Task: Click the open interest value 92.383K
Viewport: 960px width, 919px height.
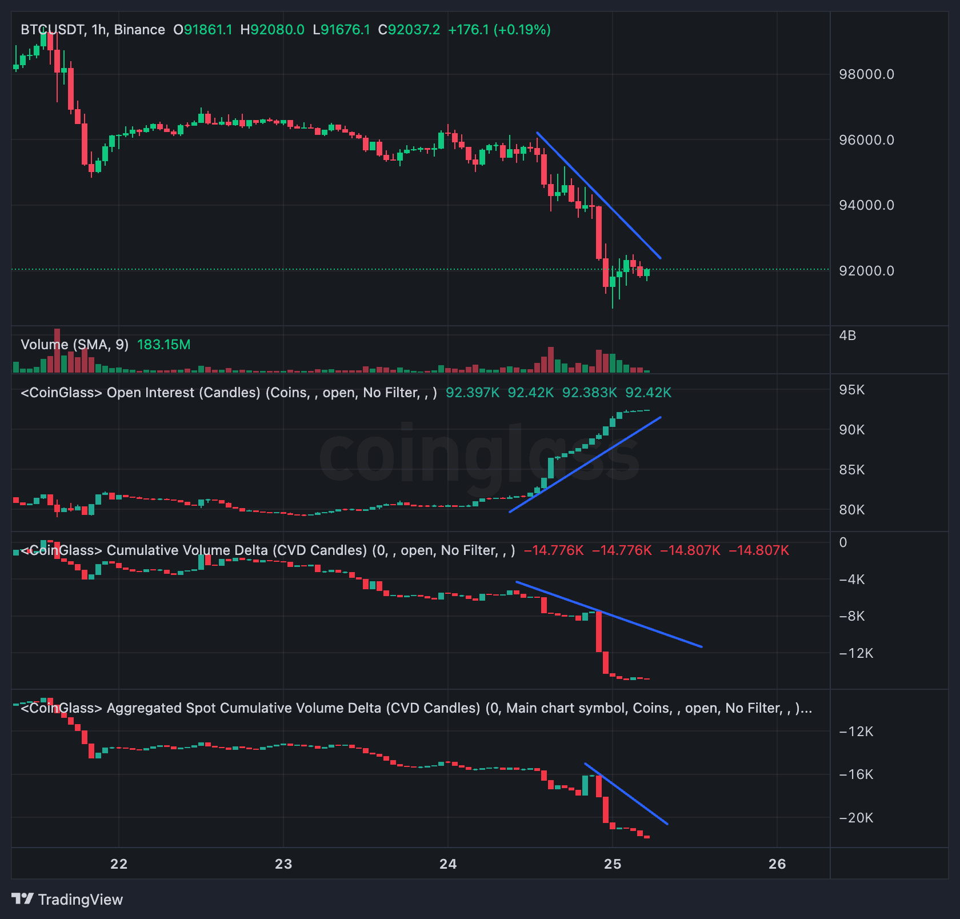Action: point(590,393)
